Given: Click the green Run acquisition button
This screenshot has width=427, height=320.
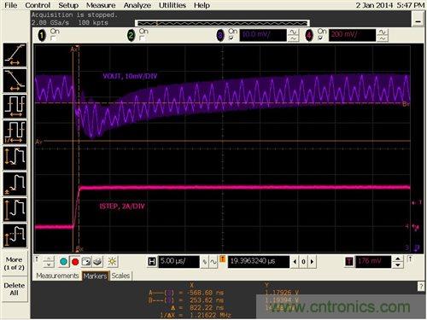Looking at the screenshot, I should (64, 262).
